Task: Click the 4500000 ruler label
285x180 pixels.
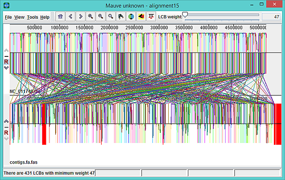Action: (234, 28)
